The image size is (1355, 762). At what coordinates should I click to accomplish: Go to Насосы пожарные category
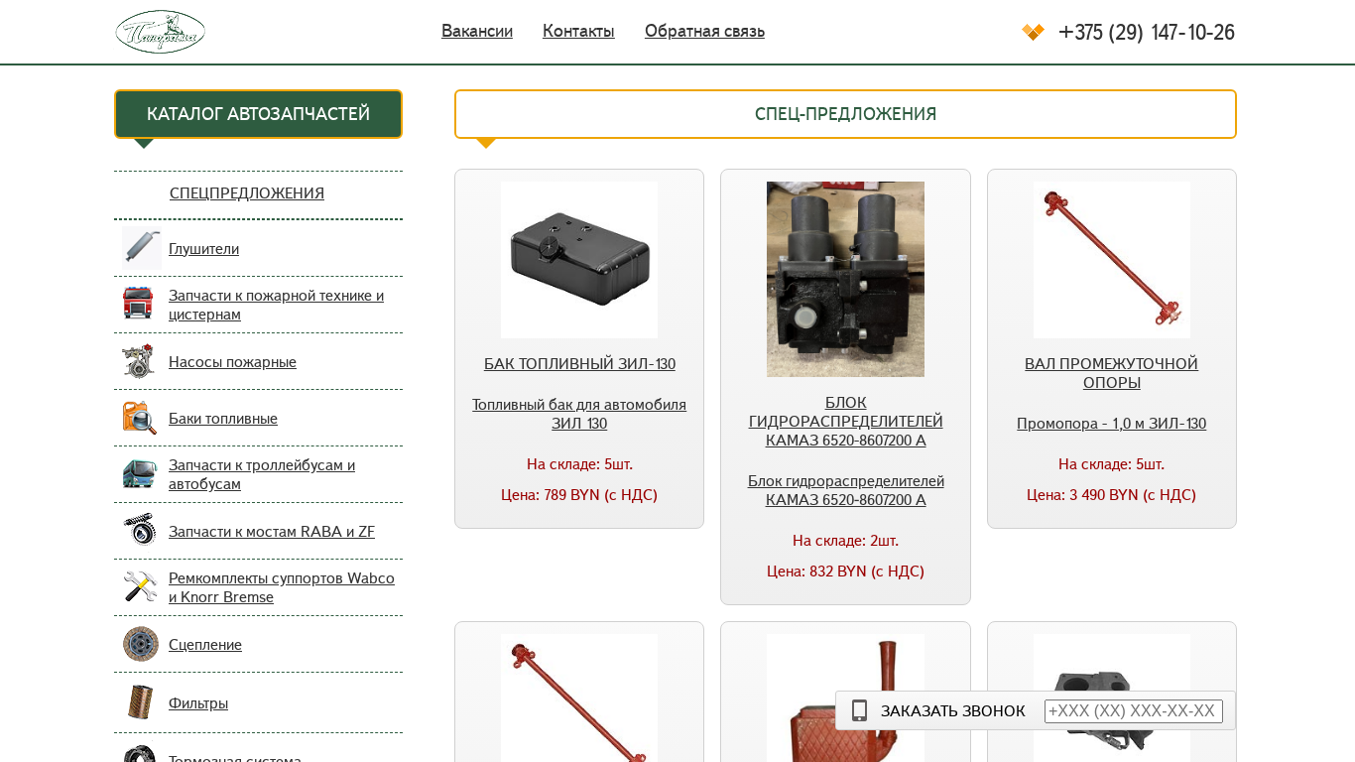(x=232, y=361)
